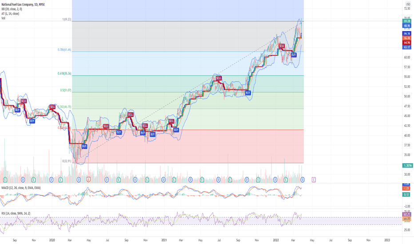The width and height of the screenshot is (414, 244).
Task: Click the 2021 label on time axis
Action: (164, 240)
